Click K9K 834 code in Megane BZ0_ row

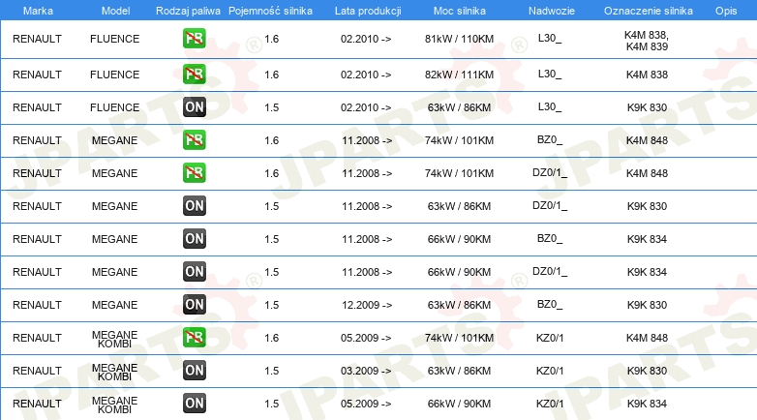pos(647,239)
